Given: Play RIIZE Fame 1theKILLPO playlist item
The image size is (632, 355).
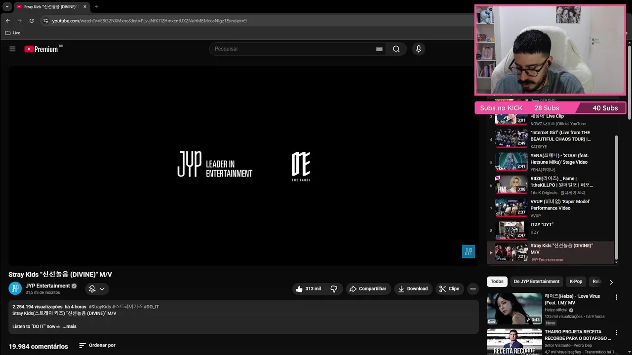Looking at the screenshot, I should click(551, 185).
